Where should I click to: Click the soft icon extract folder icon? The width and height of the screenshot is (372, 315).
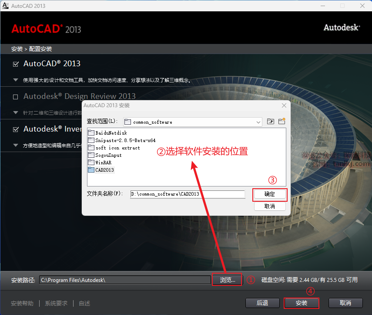point(91,148)
